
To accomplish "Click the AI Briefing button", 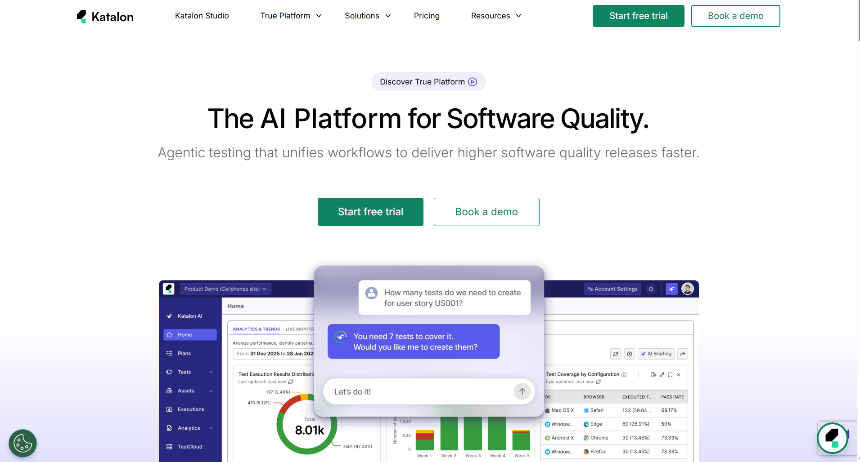I will click(656, 354).
